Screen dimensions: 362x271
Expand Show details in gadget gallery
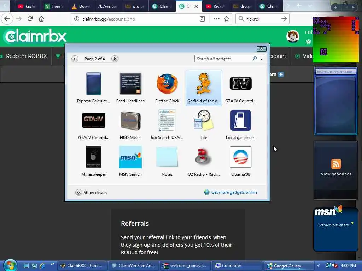[91, 192]
